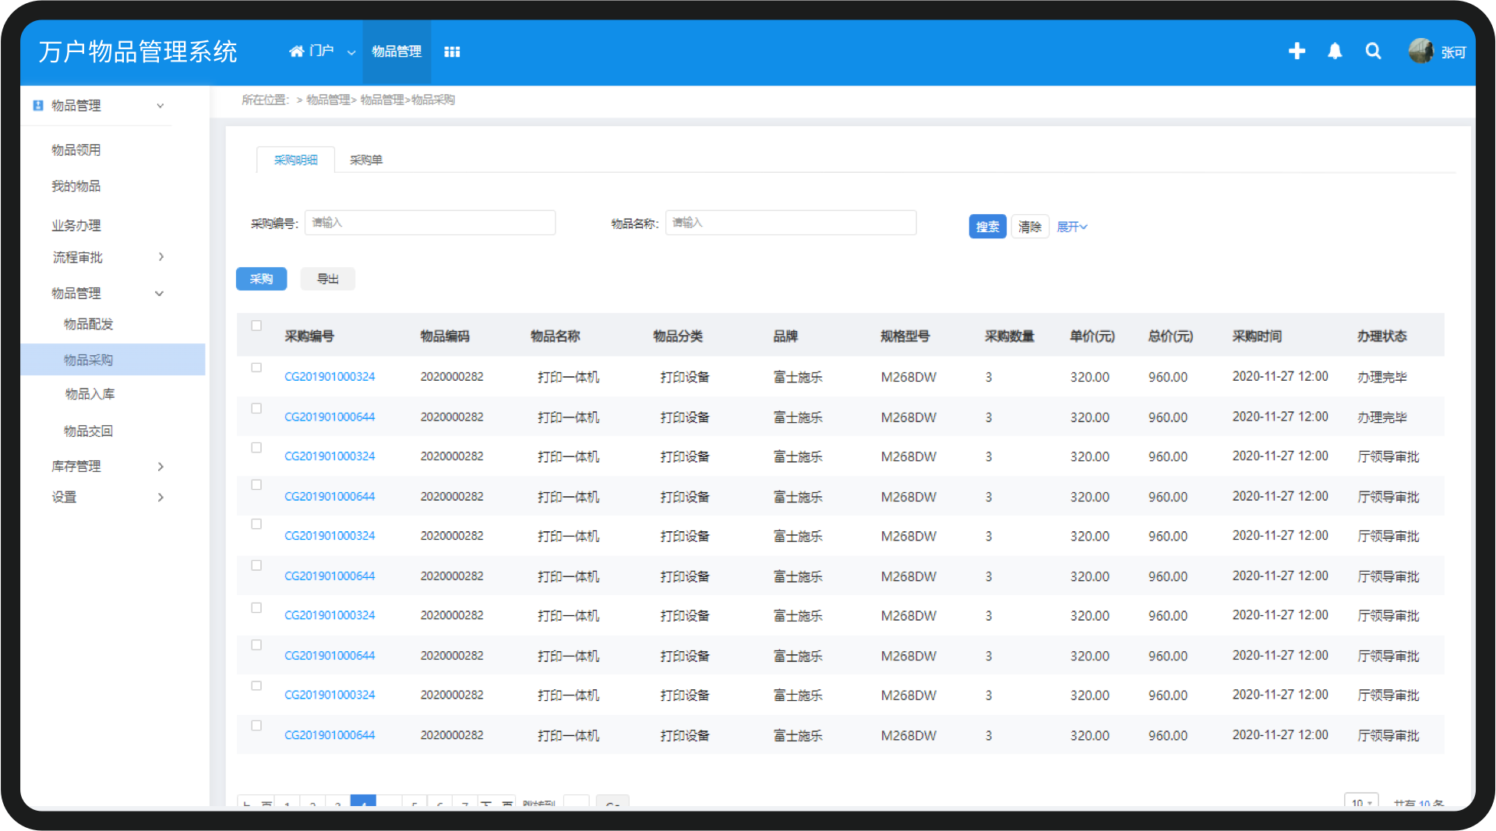
Task: Expand 设置 submenu
Action: tap(161, 497)
